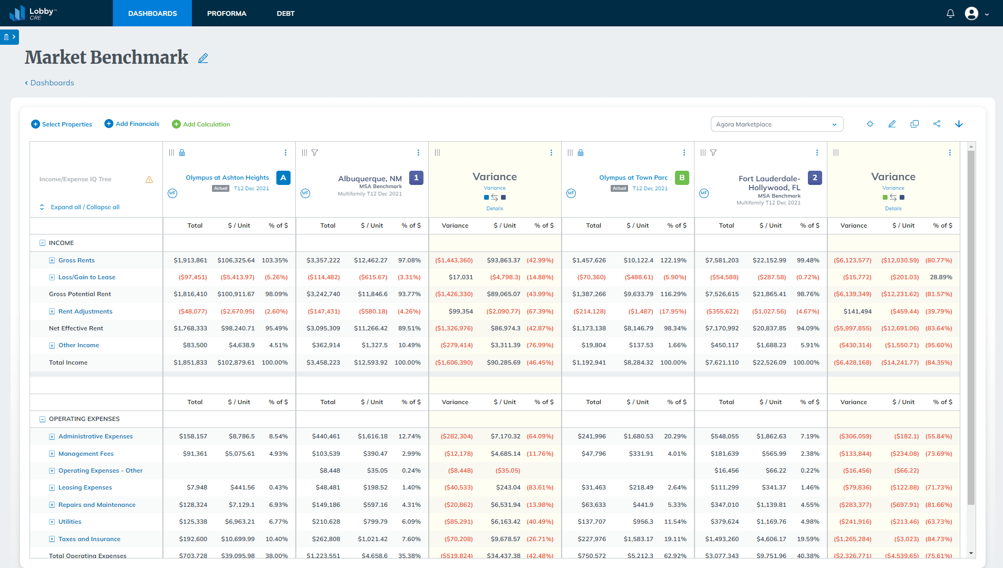Select the edit pencil icon in the toolbar
1003x568 pixels.
pos(892,124)
